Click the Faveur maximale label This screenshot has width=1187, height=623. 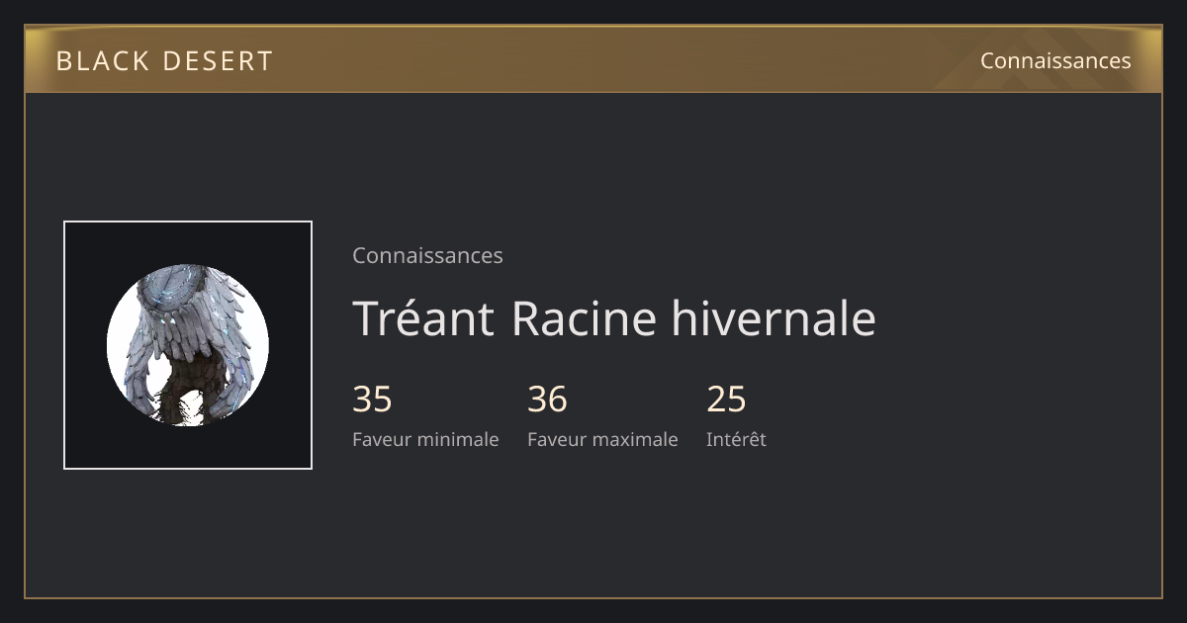(x=602, y=439)
